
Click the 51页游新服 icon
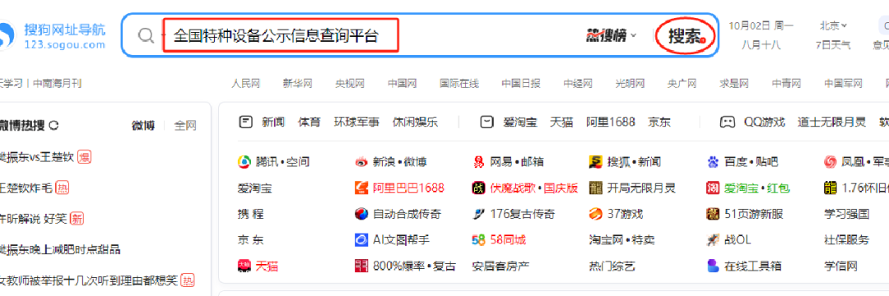tap(713, 214)
